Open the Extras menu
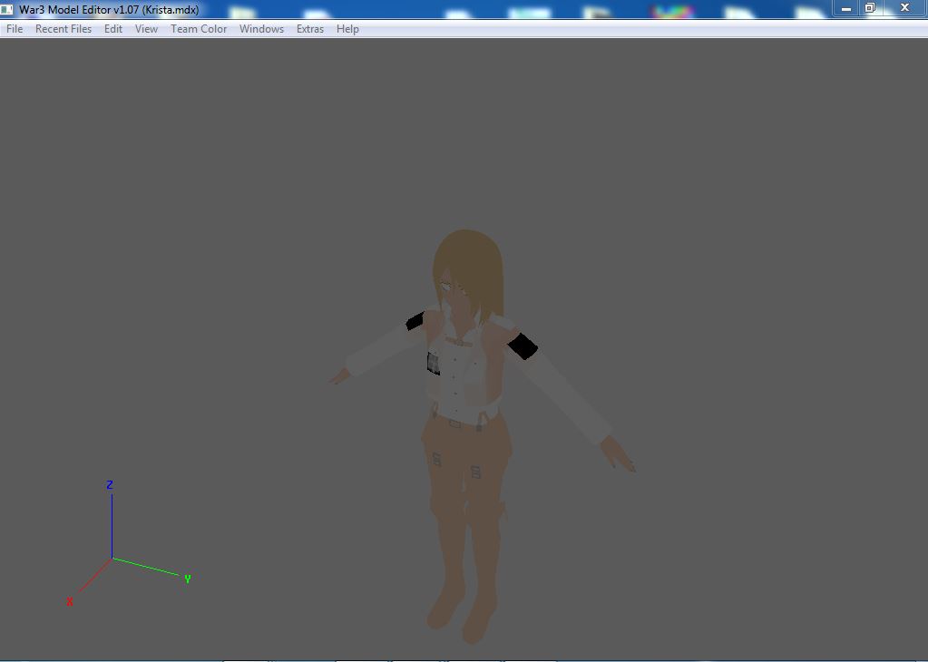Image resolution: width=928 pixels, height=662 pixels. (x=310, y=29)
